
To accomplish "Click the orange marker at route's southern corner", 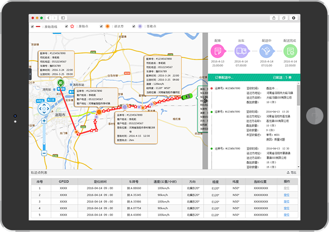I will [x=77, y=132].
